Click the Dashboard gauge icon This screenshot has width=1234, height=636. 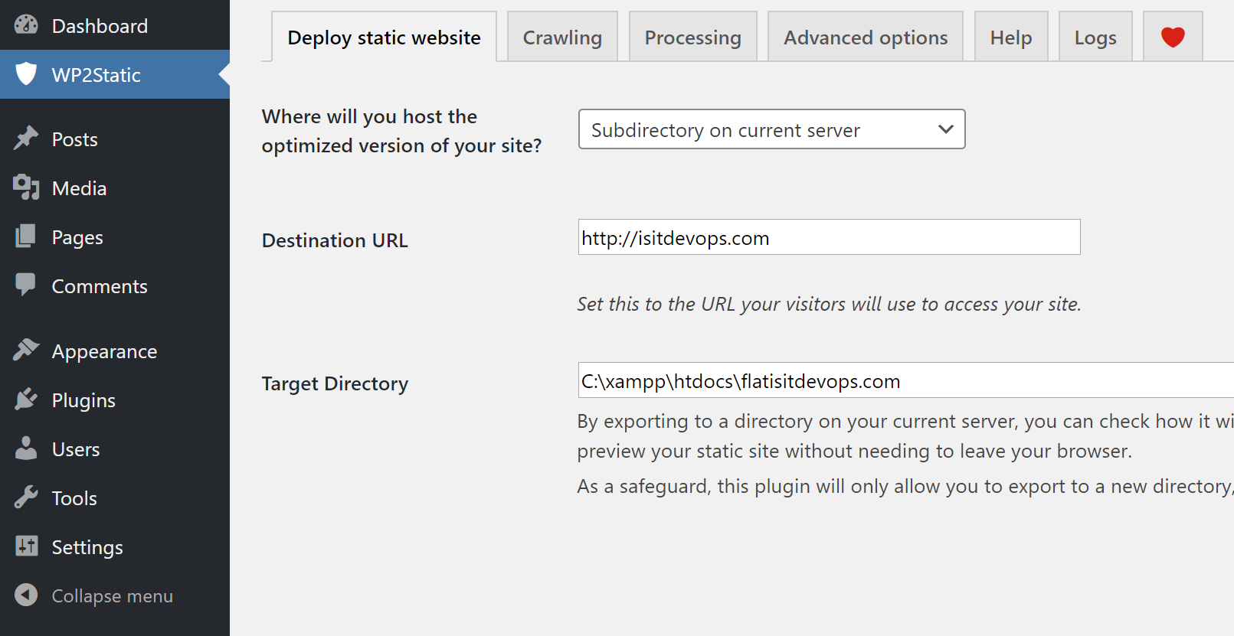26,25
